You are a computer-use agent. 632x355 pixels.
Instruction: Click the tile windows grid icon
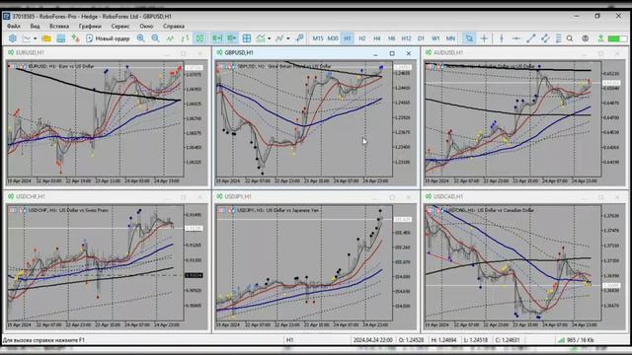click(247, 38)
